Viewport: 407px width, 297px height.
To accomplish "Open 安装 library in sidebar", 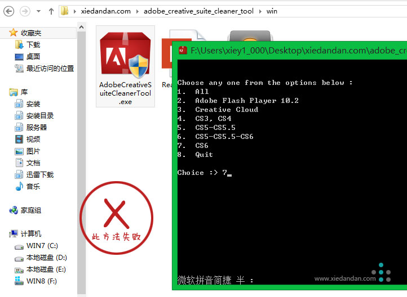I will 33,104.
